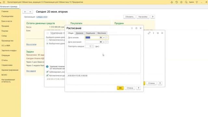
Task: Open more actions menu of Удаление window
Action: pyautogui.click(x=153, y=33)
